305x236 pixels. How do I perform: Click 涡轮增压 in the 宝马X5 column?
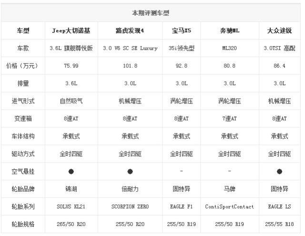(181, 101)
